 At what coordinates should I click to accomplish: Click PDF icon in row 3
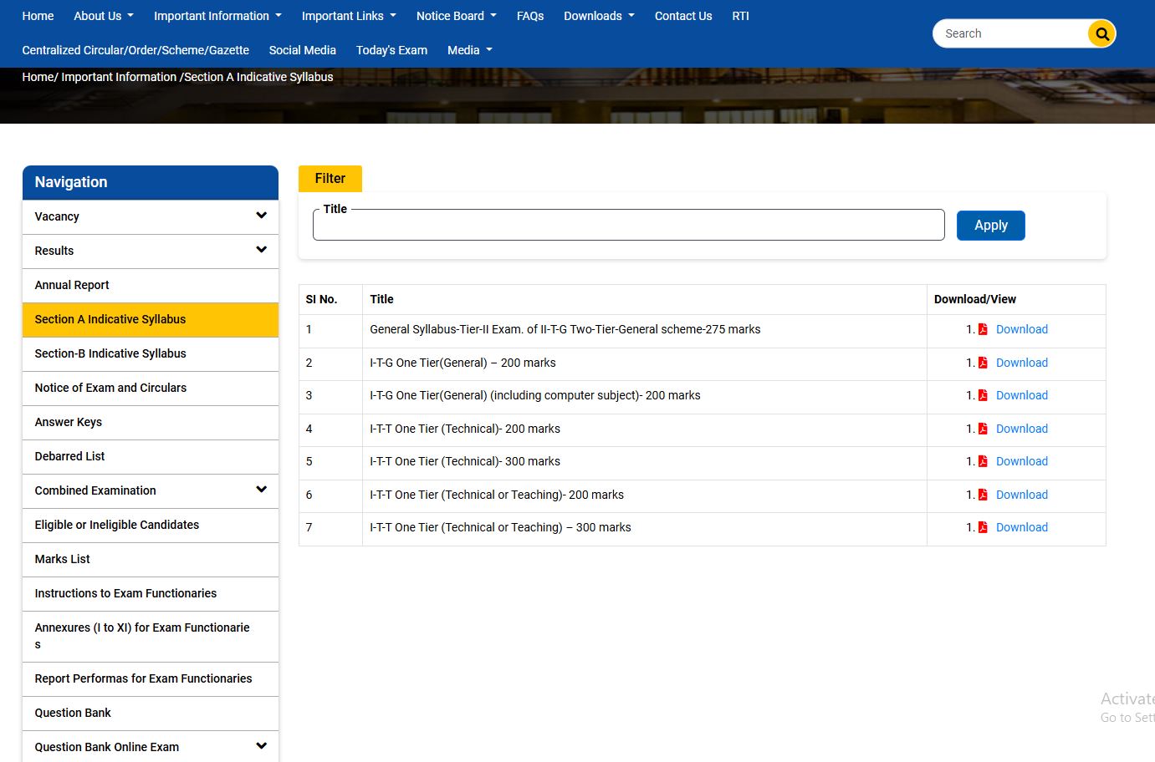pyautogui.click(x=983, y=396)
